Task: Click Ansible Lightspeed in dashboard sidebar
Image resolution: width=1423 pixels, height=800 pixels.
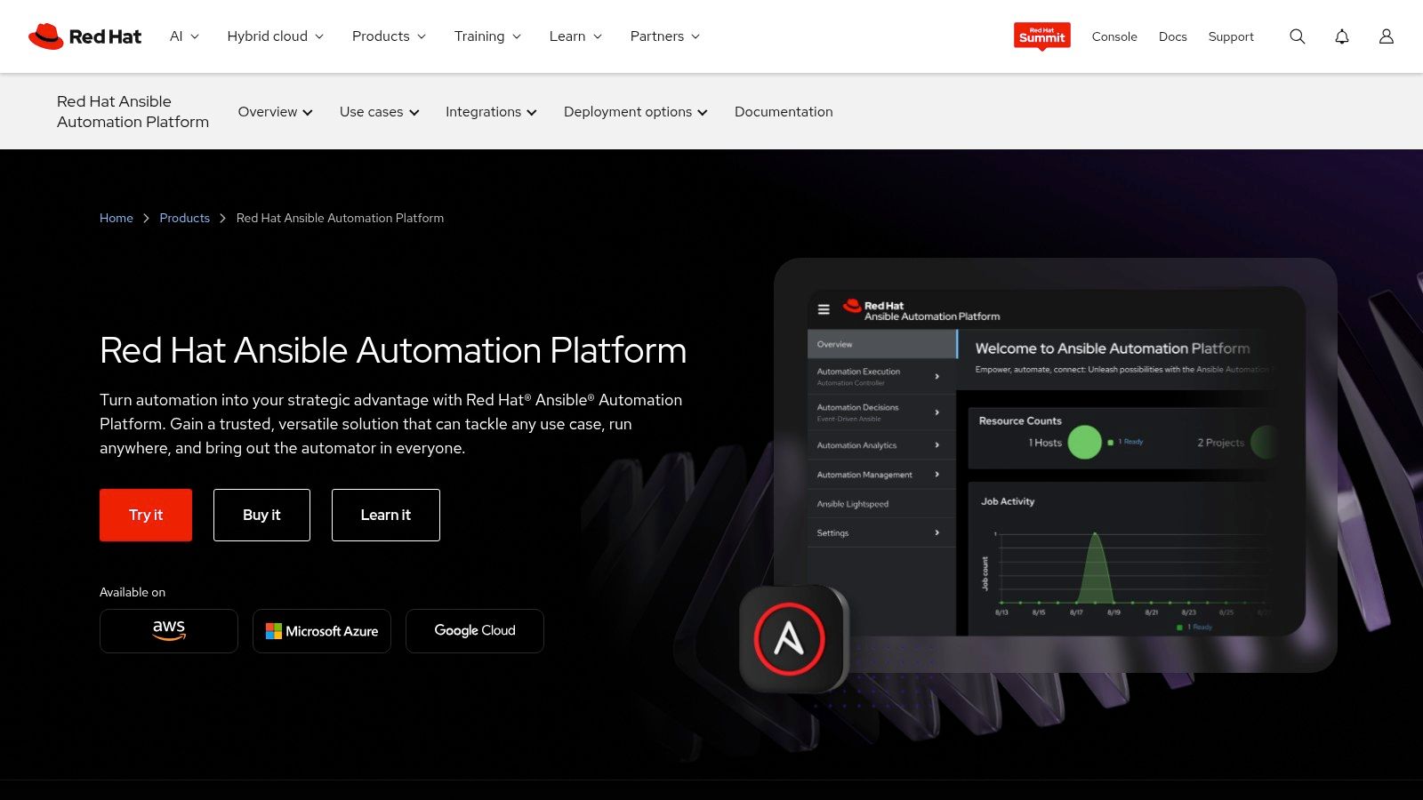Action: pos(881,504)
